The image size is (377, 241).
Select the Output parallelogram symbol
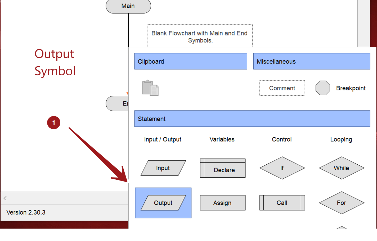pos(163,203)
